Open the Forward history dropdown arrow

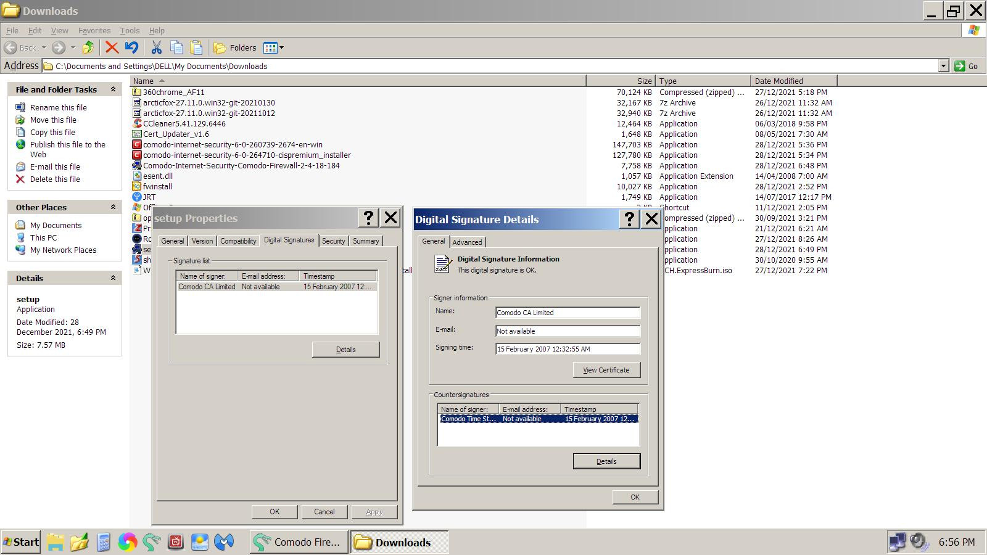73,47
